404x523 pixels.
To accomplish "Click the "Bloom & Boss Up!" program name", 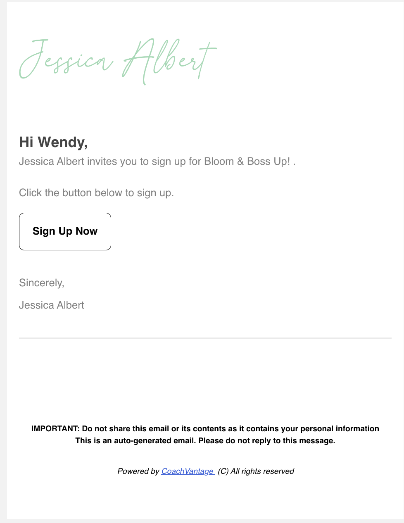I will [x=247, y=161].
